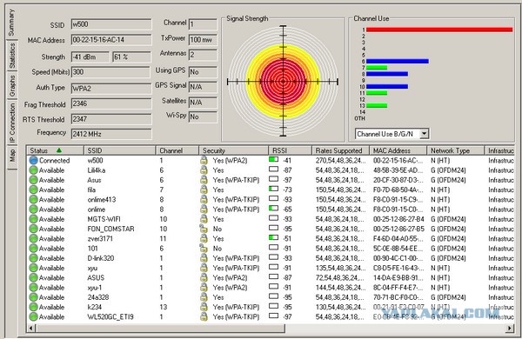Click the green status icon for Asus
The image size is (522, 339).
click(33, 180)
